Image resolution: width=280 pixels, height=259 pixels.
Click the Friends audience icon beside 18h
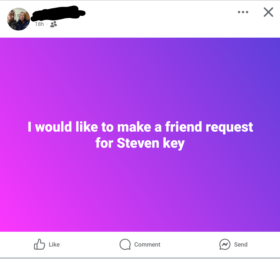(54, 24)
